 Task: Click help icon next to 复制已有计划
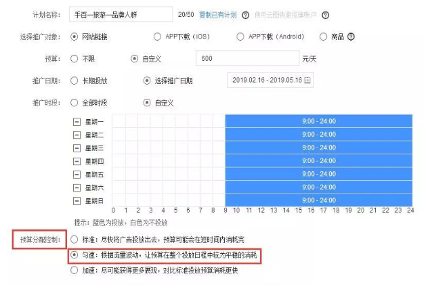click(244, 14)
